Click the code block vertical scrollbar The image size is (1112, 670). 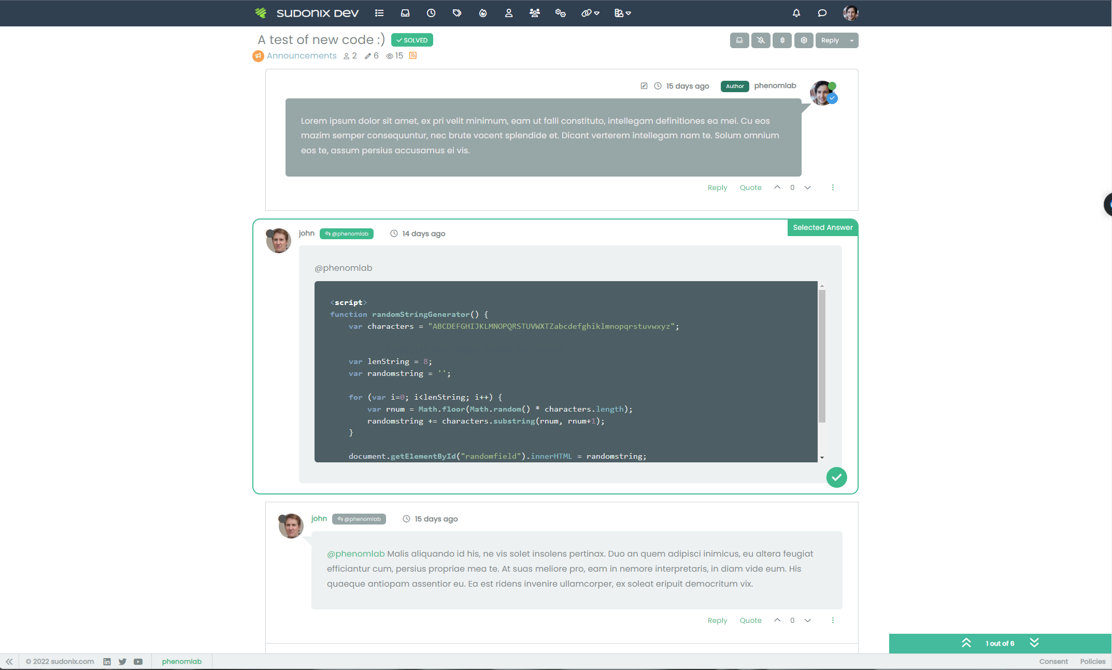(x=821, y=356)
